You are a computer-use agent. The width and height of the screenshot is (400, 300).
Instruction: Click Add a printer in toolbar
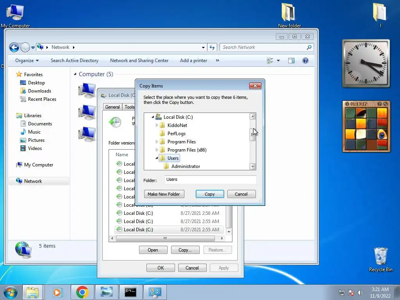(194, 61)
